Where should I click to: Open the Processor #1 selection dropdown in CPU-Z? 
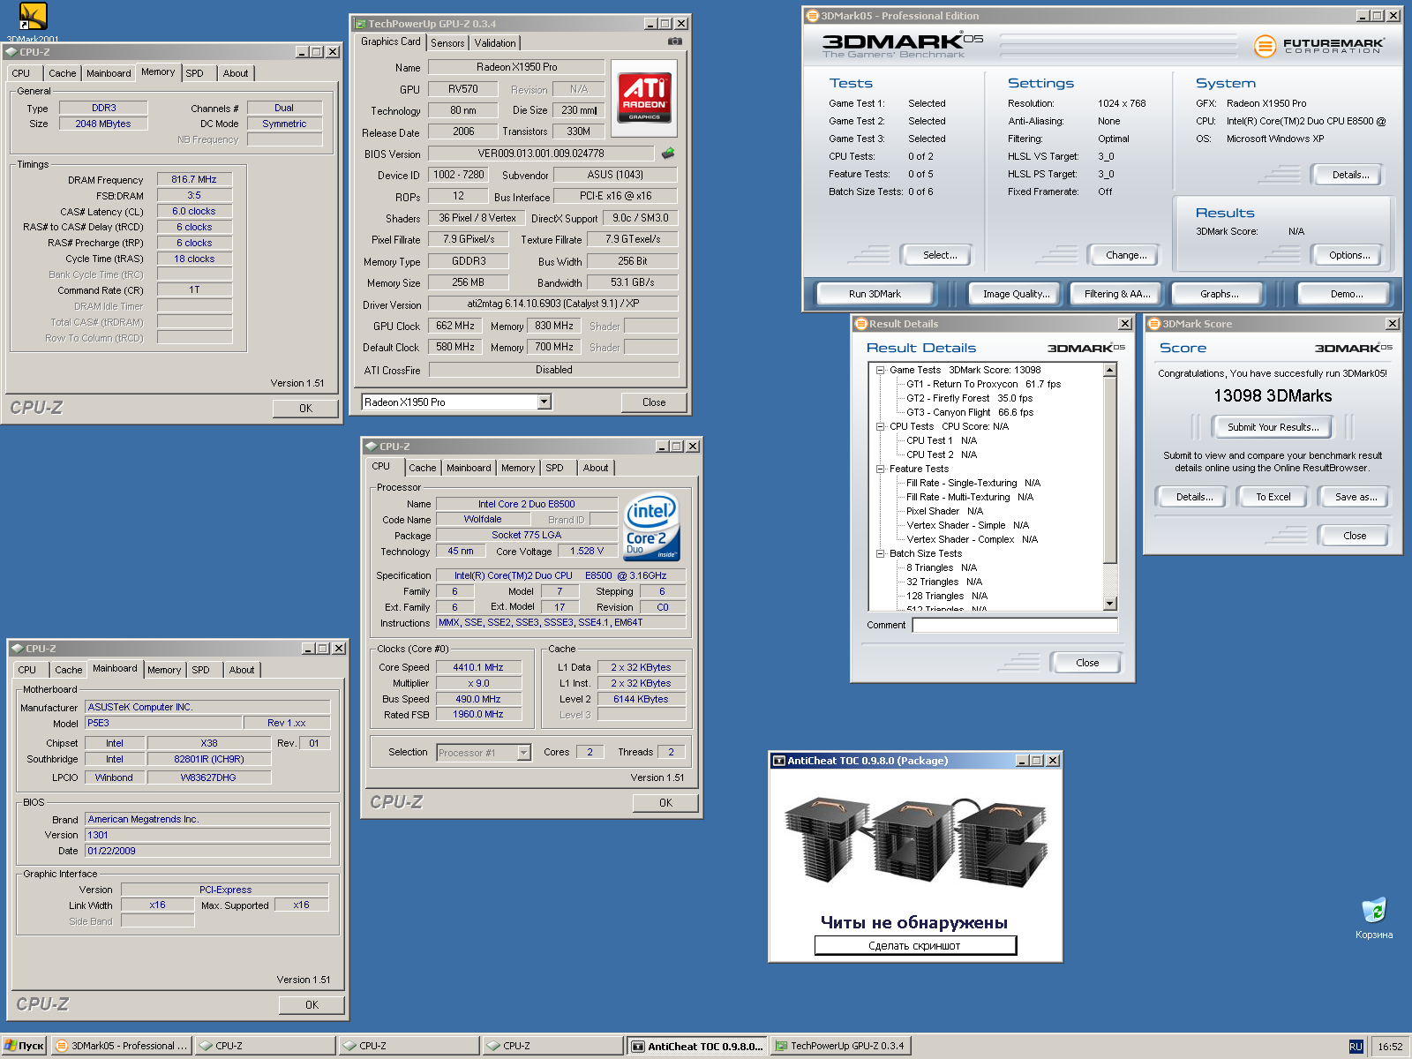click(523, 753)
